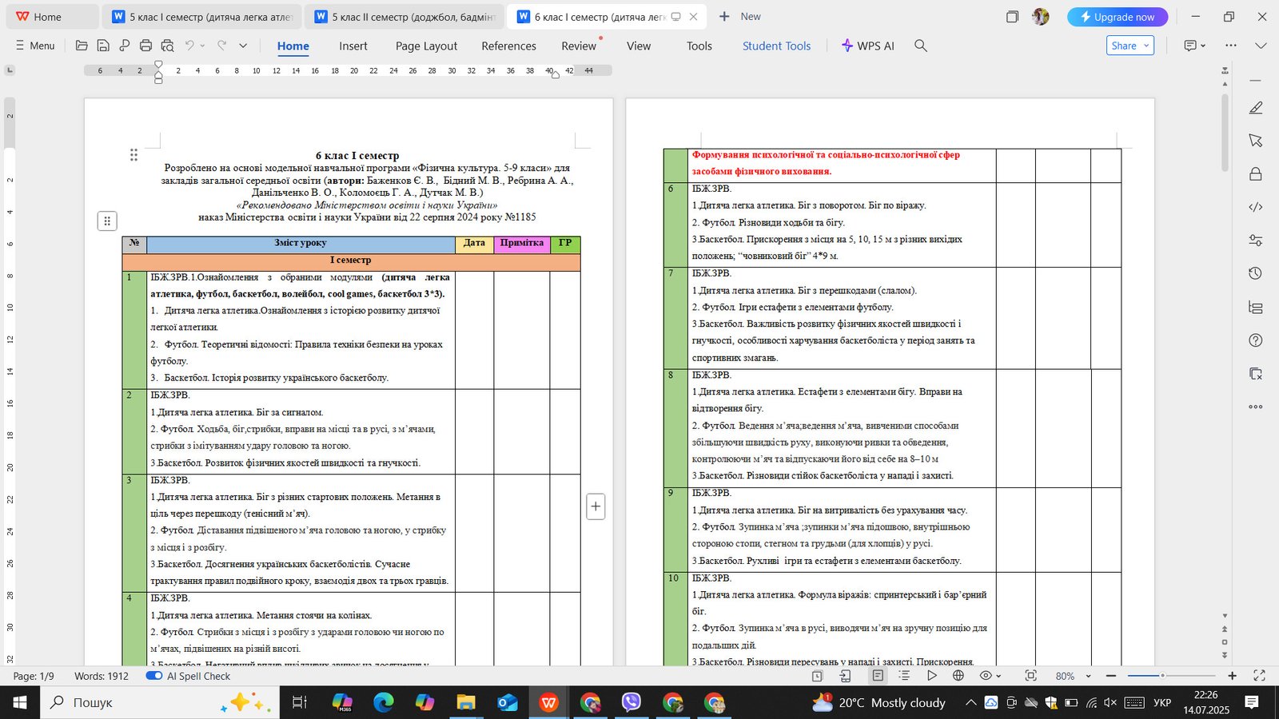Open the lock restriction icon in sidebar

1256,174
